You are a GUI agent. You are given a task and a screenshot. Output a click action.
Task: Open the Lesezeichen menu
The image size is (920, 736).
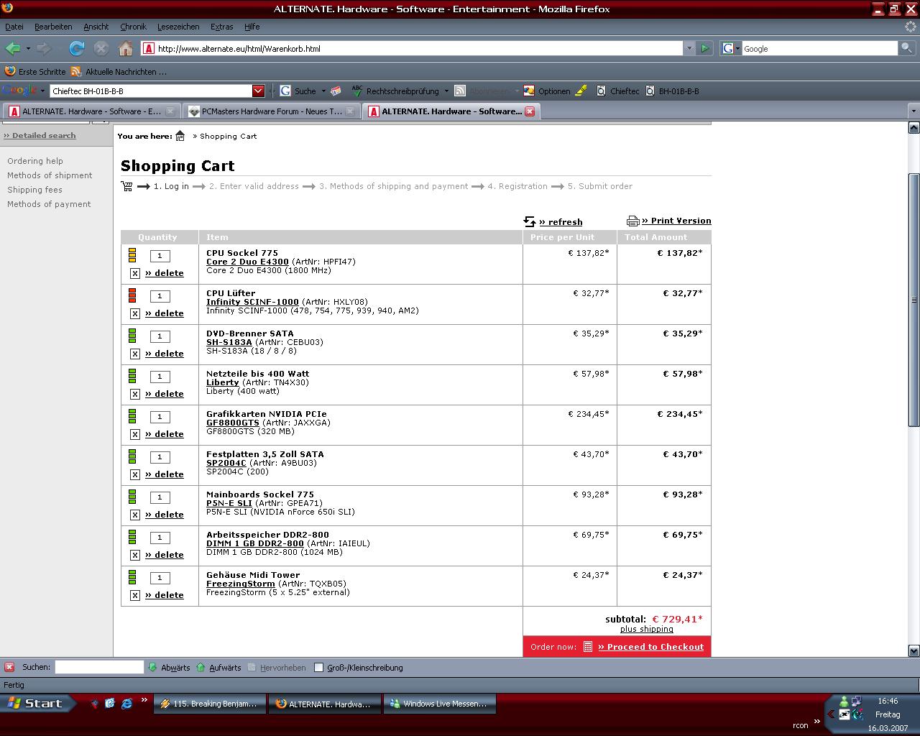click(178, 27)
